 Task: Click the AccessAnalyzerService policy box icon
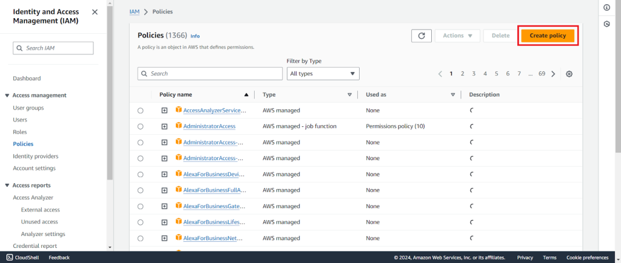point(179,110)
